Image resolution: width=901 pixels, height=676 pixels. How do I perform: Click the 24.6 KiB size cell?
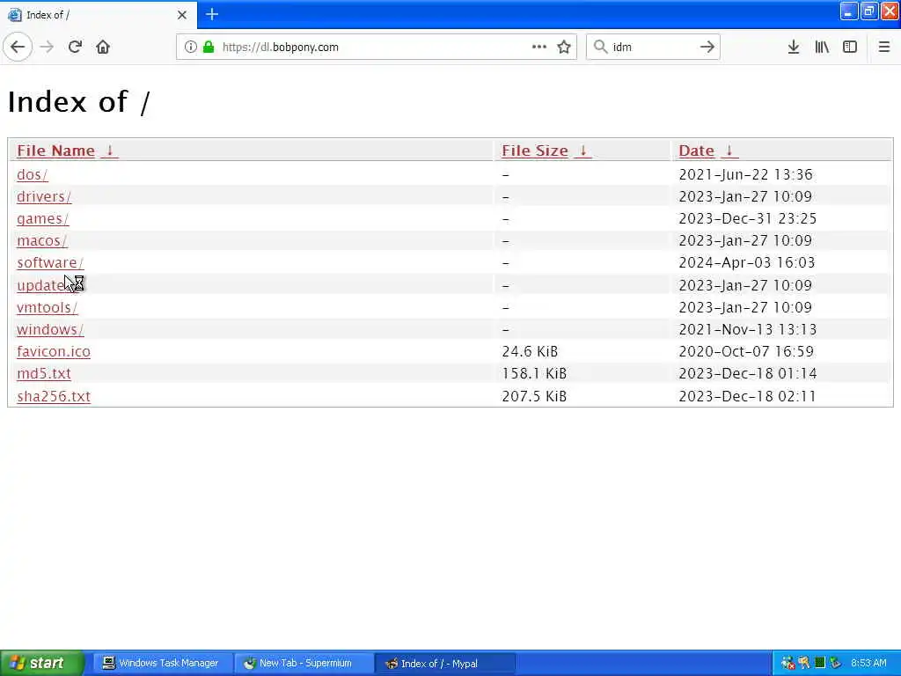coord(530,351)
